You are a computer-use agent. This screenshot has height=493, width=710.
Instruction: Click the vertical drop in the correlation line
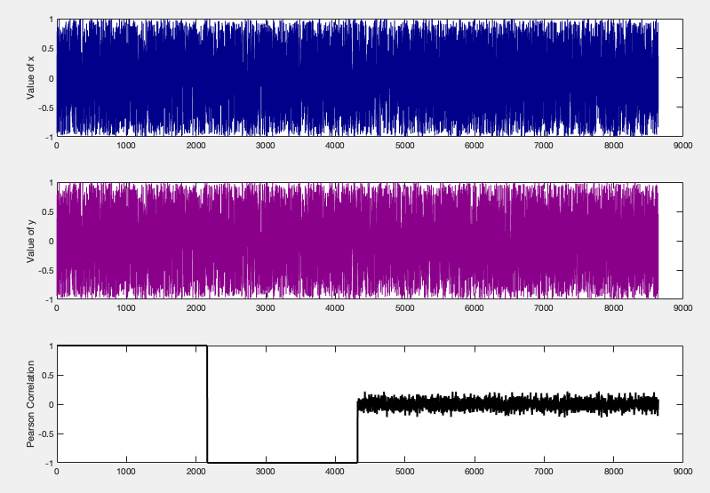coord(207,404)
